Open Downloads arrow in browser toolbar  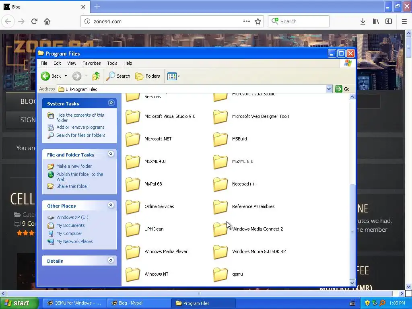coord(363,21)
